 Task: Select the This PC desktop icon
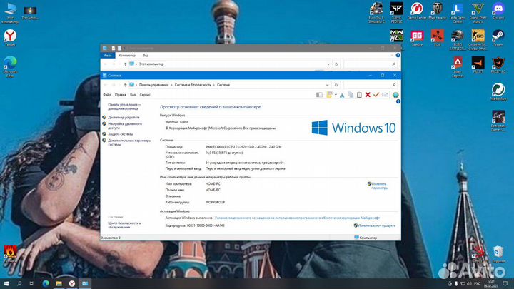click(10, 13)
